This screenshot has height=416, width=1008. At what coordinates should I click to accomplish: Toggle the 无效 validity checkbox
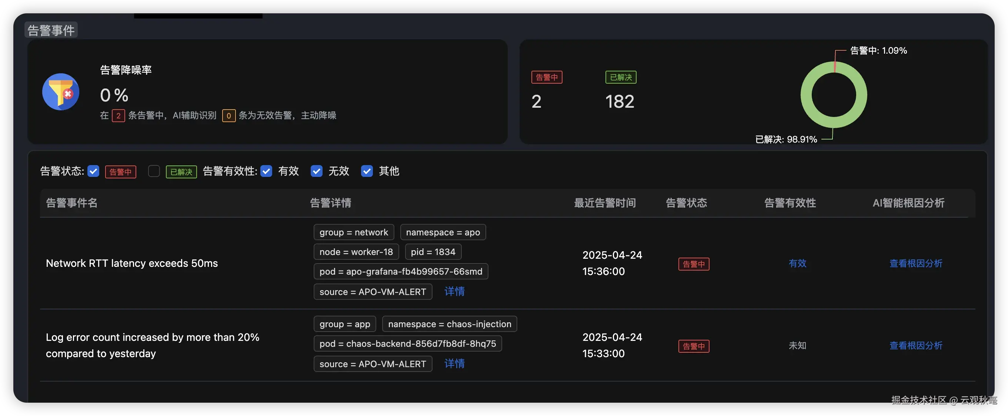click(x=316, y=171)
